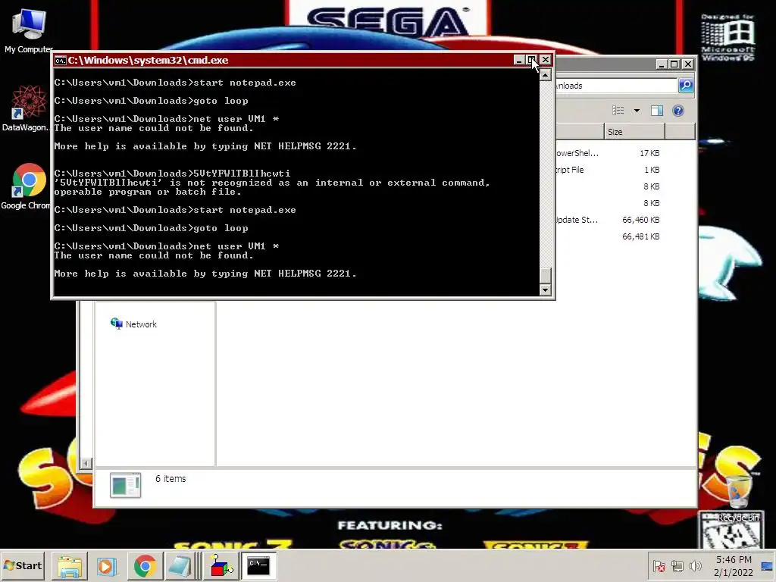The height and width of the screenshot is (582, 776).
Task: Toggle the Explorer preview pane button
Action: click(x=657, y=111)
